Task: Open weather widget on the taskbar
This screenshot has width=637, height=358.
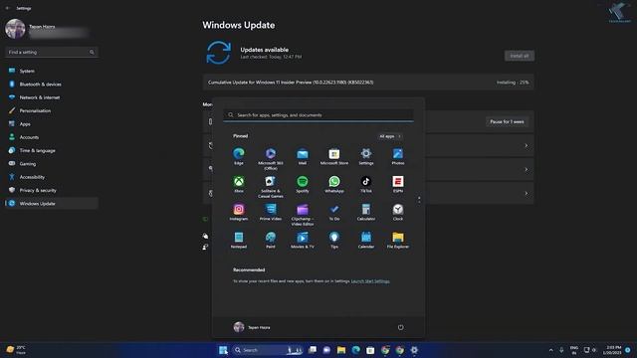Action: [x=16, y=350]
